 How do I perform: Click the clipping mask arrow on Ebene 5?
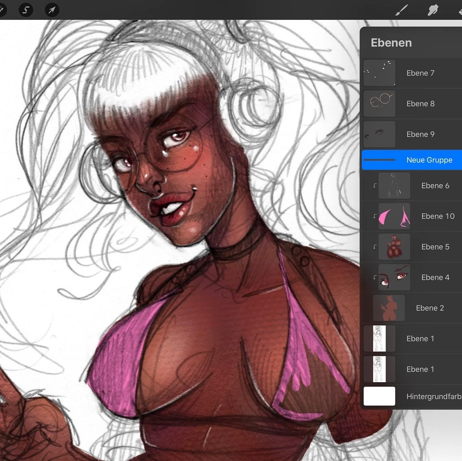point(374,247)
